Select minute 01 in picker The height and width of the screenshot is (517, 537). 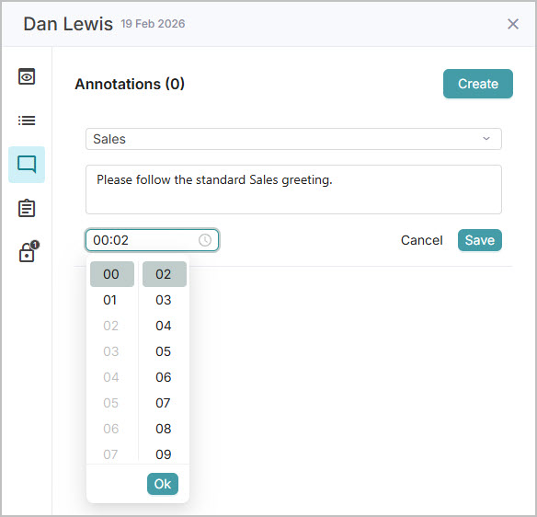pyautogui.click(x=111, y=300)
